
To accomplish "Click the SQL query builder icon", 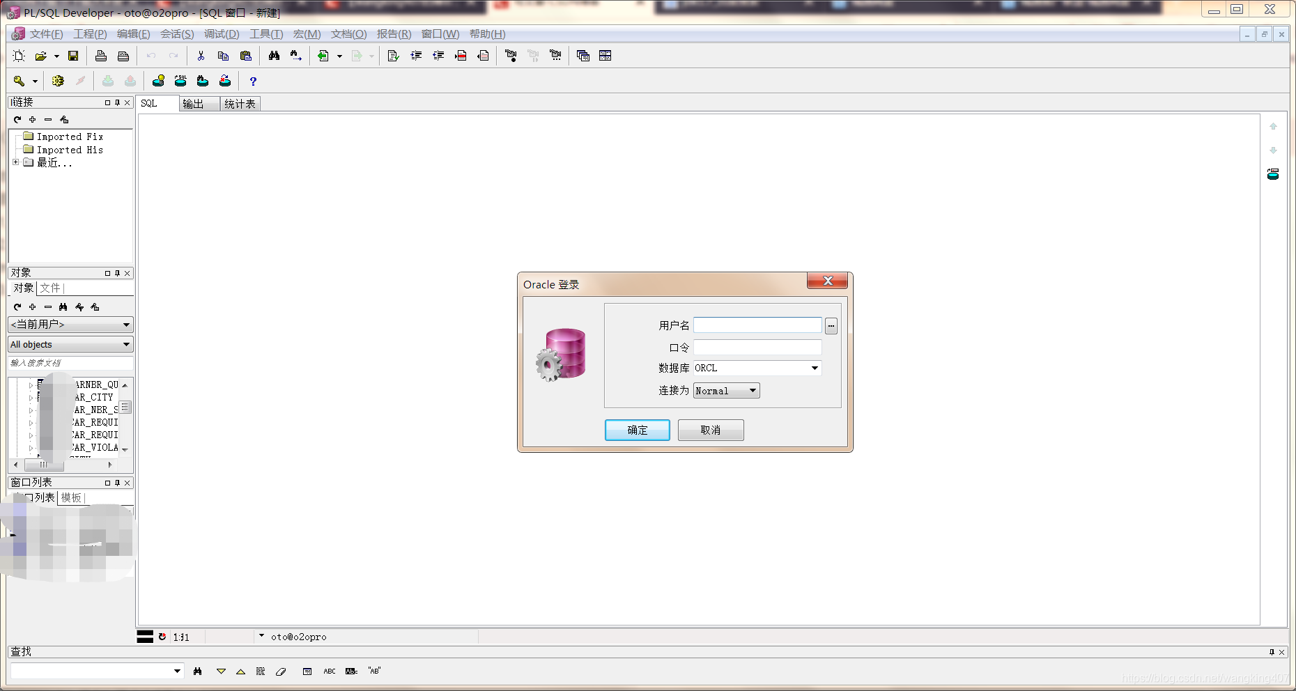I will click(180, 81).
